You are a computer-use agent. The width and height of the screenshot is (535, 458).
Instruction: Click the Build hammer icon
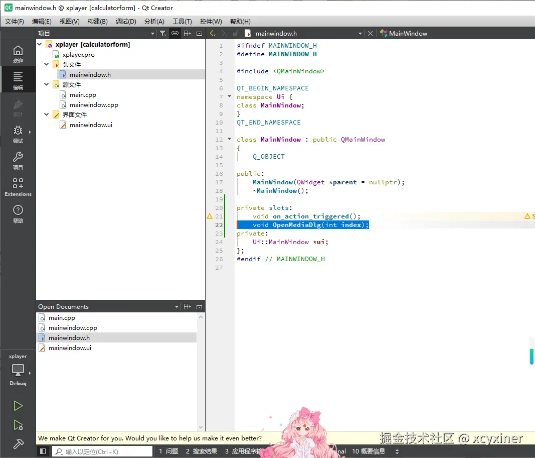pos(18,444)
